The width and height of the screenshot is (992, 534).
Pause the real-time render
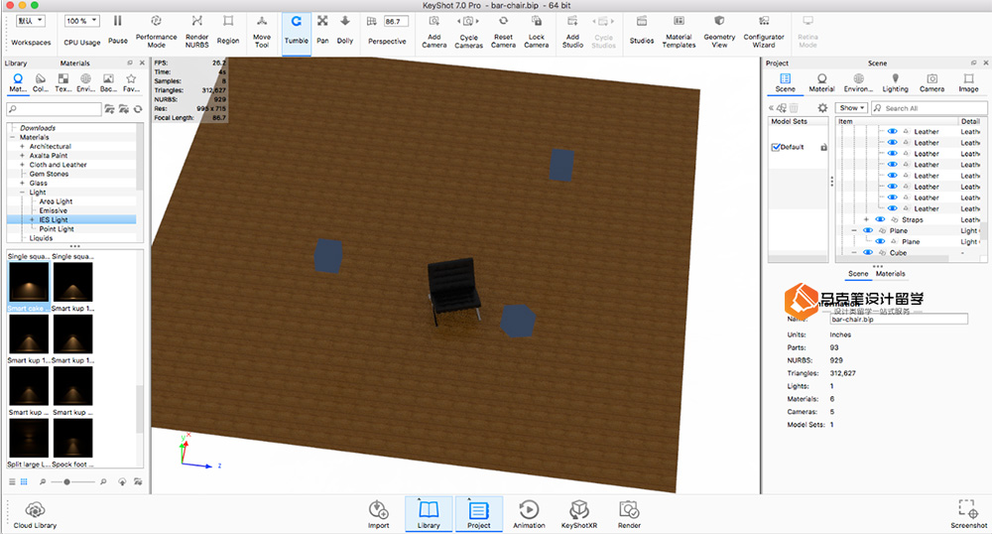(x=118, y=29)
